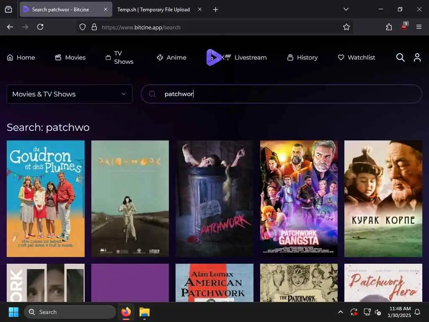Expand the Movies & TV Shows dropdown
The width and height of the screenshot is (429, 322).
pos(70,94)
